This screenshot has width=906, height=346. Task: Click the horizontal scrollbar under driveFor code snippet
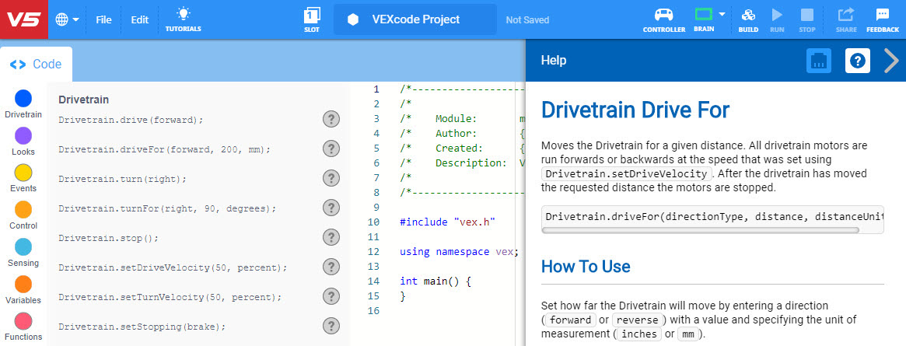700,230
